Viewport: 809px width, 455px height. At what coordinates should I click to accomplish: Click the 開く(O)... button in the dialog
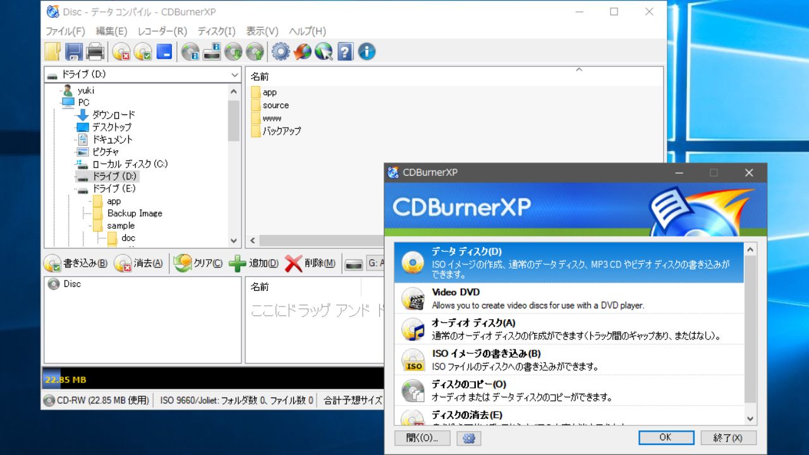click(422, 438)
